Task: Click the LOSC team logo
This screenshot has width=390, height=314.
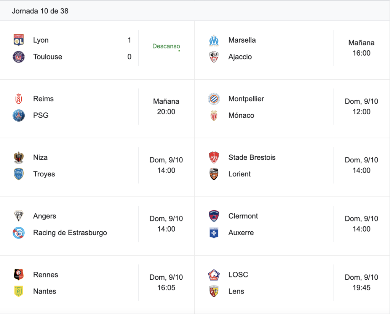Action: (214, 275)
